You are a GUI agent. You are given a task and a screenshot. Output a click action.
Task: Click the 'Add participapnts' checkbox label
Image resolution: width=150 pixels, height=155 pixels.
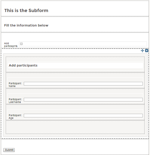[x=11, y=45]
